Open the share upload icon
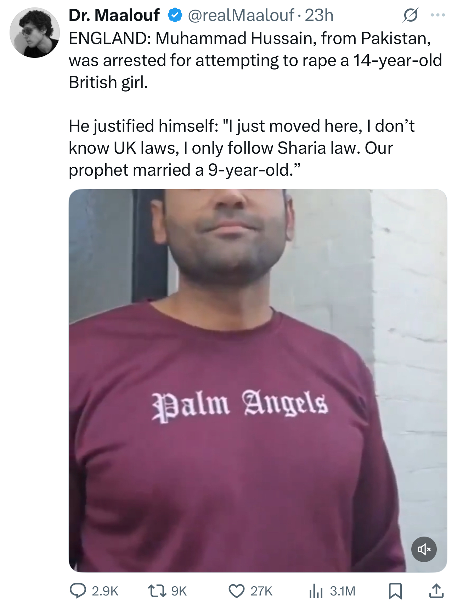Image resolution: width=457 pixels, height=604 pixels. click(436, 591)
